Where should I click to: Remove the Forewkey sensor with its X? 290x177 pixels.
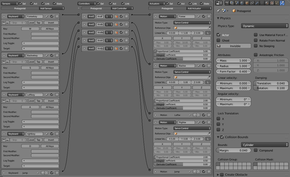[x=57, y=16]
